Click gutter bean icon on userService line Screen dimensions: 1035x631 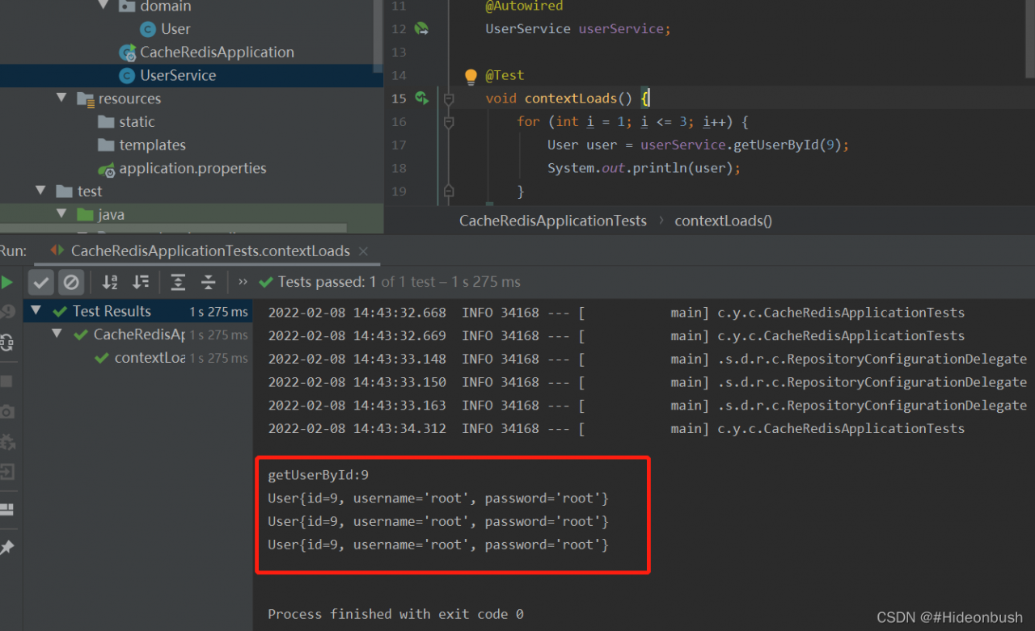(x=421, y=29)
